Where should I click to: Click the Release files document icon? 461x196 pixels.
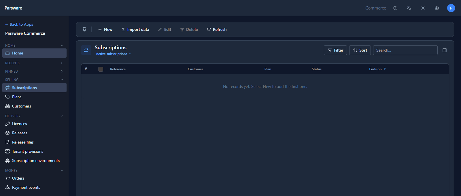pos(7,142)
